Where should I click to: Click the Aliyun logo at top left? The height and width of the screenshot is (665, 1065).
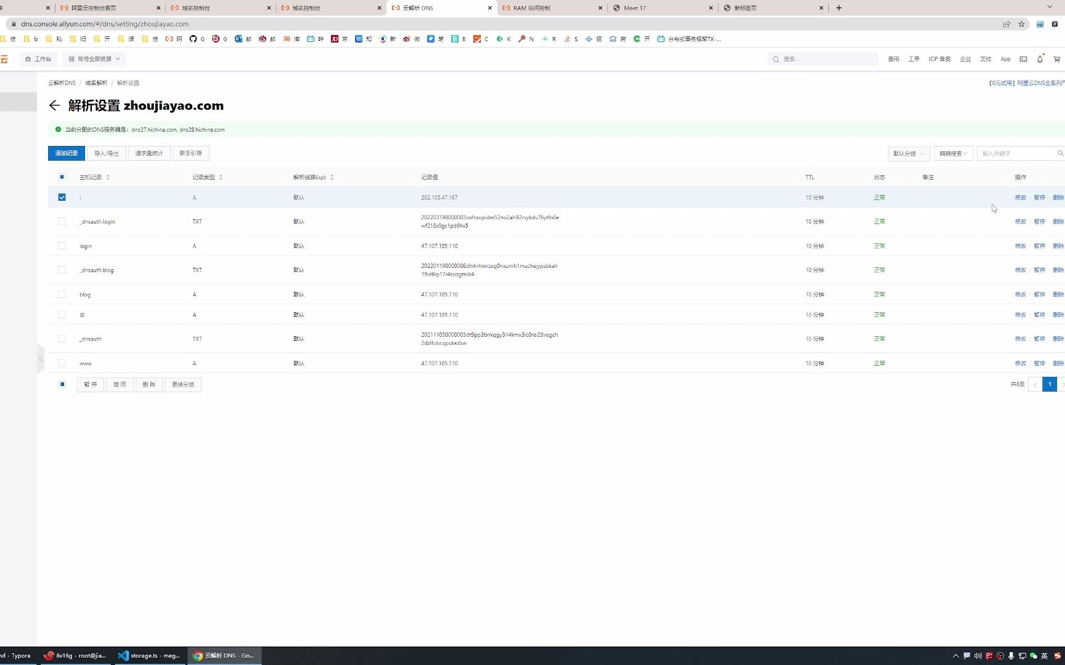click(4, 59)
